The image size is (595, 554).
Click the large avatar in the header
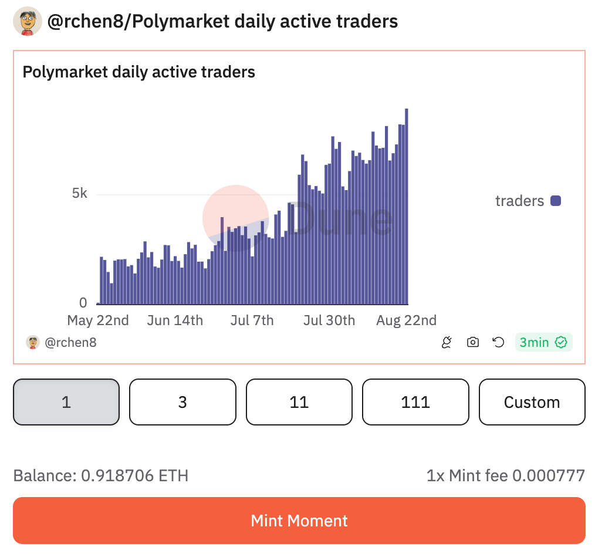(x=27, y=22)
